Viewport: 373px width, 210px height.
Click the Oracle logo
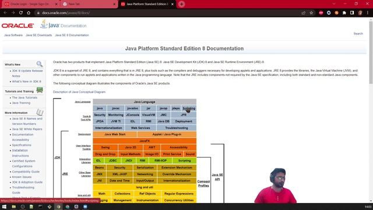coord(18,26)
